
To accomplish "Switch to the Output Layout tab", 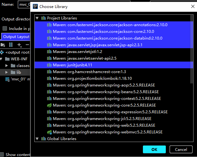I will pyautogui.click(x=16, y=37).
